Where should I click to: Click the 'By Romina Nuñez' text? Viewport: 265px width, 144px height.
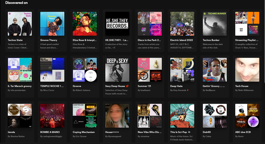tap(16, 136)
